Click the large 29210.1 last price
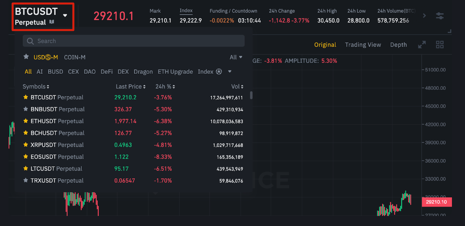 [113, 16]
